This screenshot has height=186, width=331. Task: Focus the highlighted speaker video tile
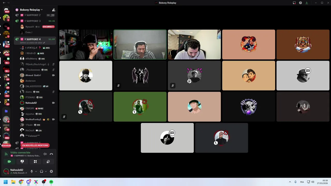click(x=140, y=44)
